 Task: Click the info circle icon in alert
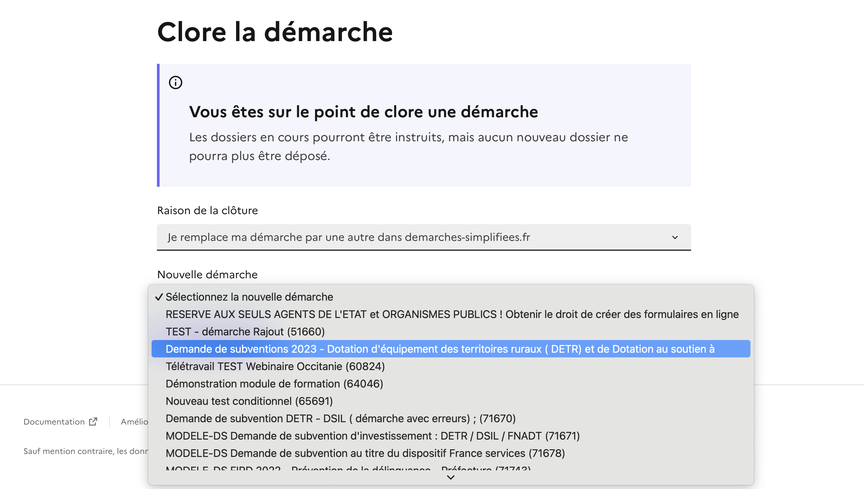pos(175,82)
